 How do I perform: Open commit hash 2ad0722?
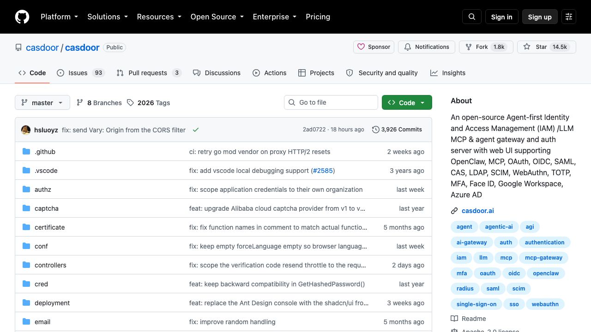coord(314,130)
